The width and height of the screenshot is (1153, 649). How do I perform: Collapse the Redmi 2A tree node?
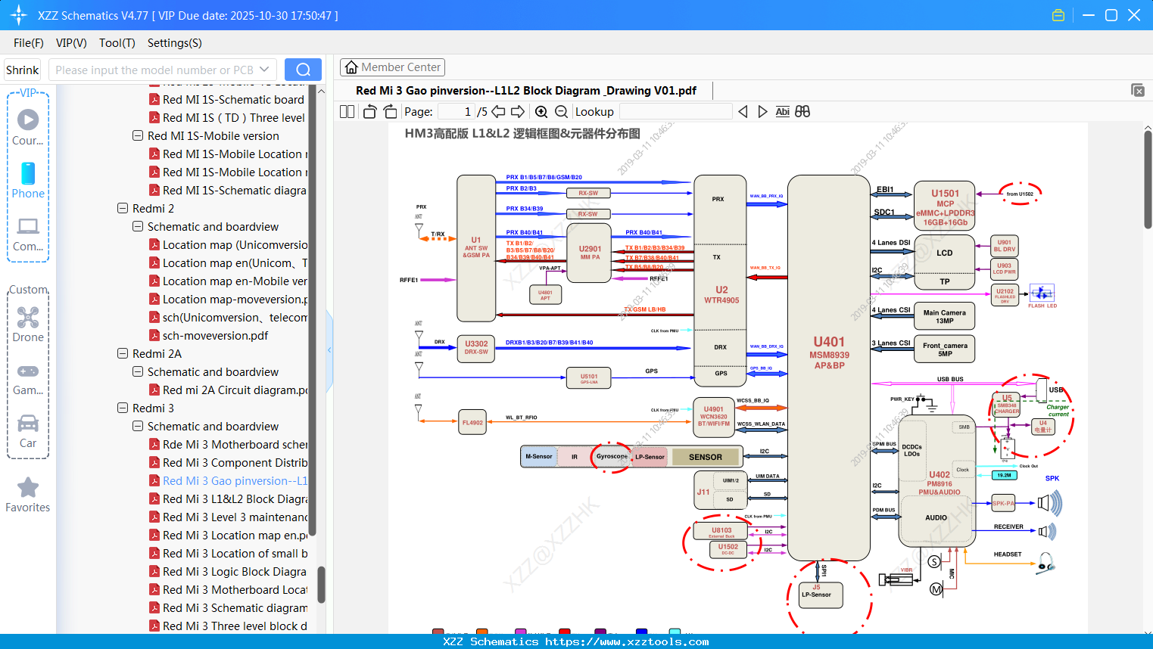pyautogui.click(x=123, y=353)
